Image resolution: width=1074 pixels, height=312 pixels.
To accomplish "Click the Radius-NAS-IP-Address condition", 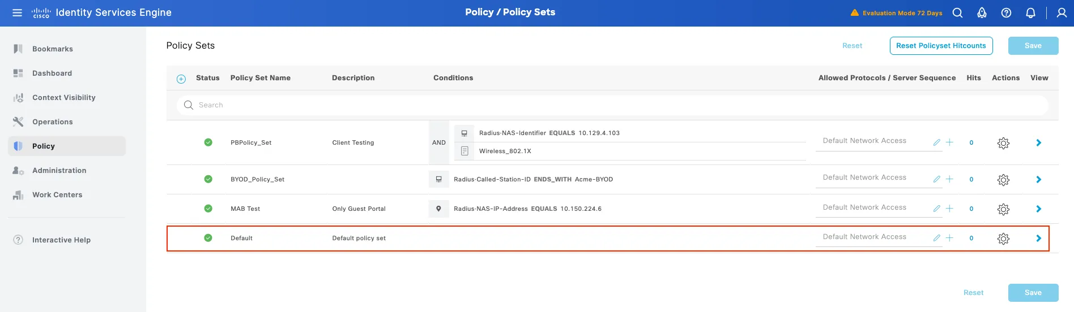I will point(527,209).
